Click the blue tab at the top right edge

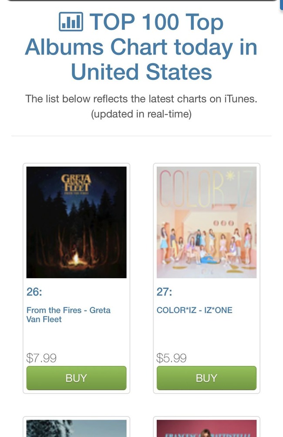pos(281,5)
